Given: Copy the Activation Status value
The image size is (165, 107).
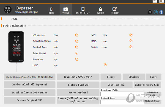Looking at the screenshot, I should 76,41.
